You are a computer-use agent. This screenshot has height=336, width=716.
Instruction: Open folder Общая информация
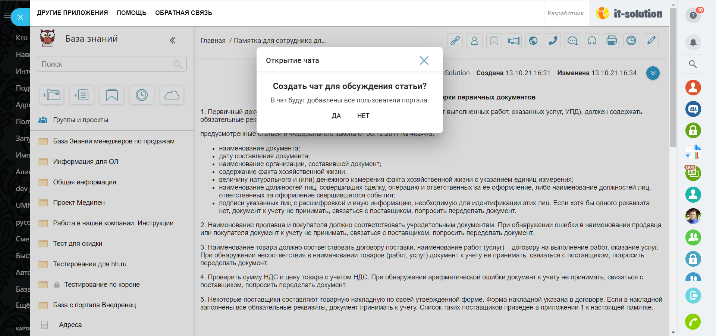pyautogui.click(x=84, y=182)
